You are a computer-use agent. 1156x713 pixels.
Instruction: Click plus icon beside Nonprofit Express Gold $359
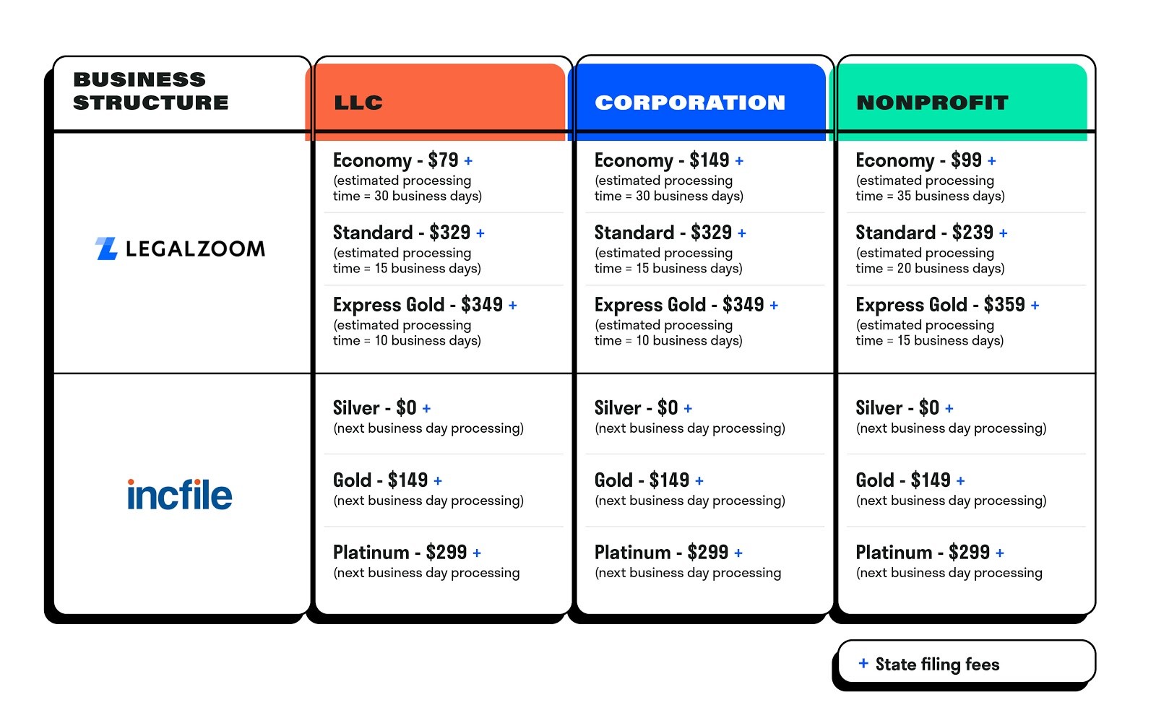pos(1035,306)
